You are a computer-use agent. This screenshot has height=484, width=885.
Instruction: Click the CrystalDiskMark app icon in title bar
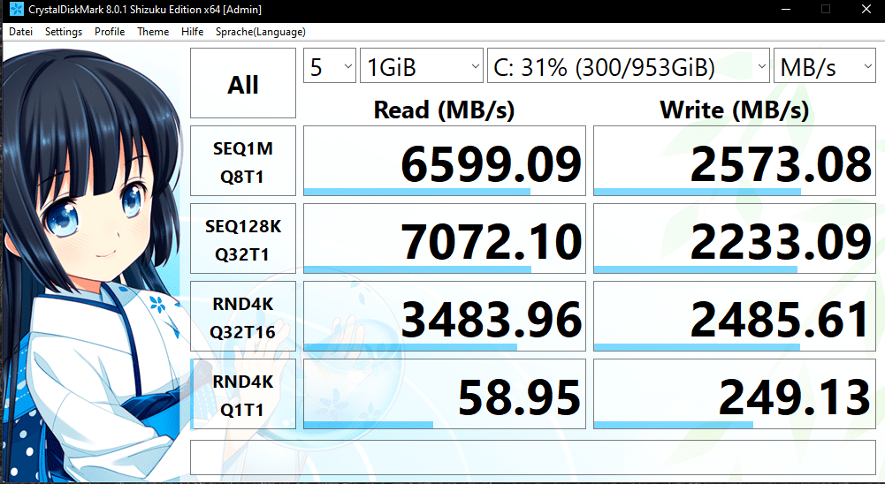[x=17, y=10]
